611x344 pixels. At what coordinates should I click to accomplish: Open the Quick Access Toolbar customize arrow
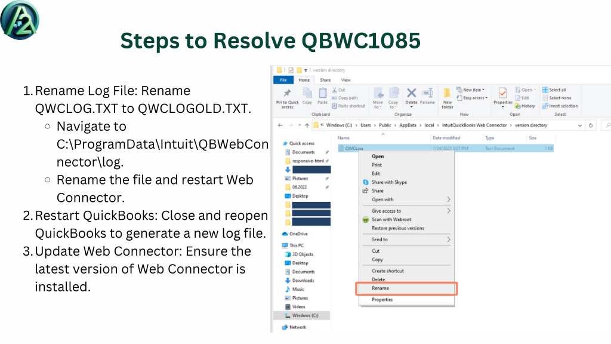click(x=306, y=70)
